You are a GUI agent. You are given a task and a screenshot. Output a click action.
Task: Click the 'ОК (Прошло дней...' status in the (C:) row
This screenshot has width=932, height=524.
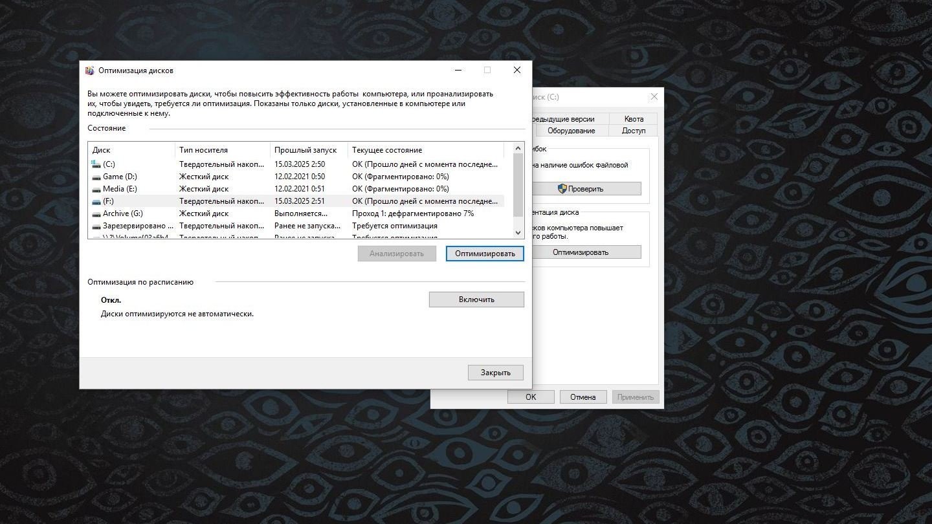[x=425, y=164]
